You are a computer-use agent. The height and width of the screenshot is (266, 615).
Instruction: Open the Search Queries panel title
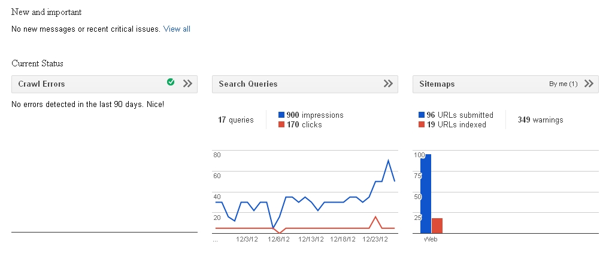248,84
